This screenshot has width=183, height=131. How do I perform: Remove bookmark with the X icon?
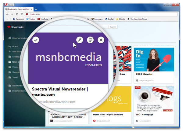click(101, 40)
